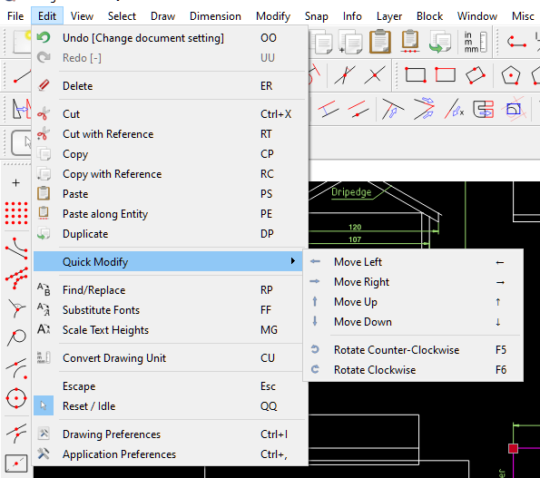This screenshot has height=478, width=540.
Task: Select the break out segment tool
Action: point(484,110)
